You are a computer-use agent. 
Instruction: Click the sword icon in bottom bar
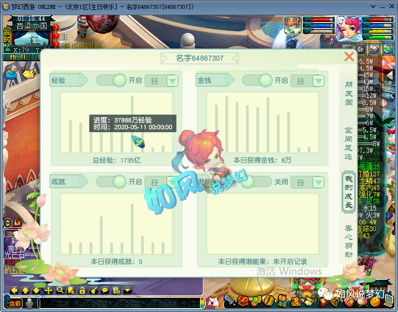(230, 301)
